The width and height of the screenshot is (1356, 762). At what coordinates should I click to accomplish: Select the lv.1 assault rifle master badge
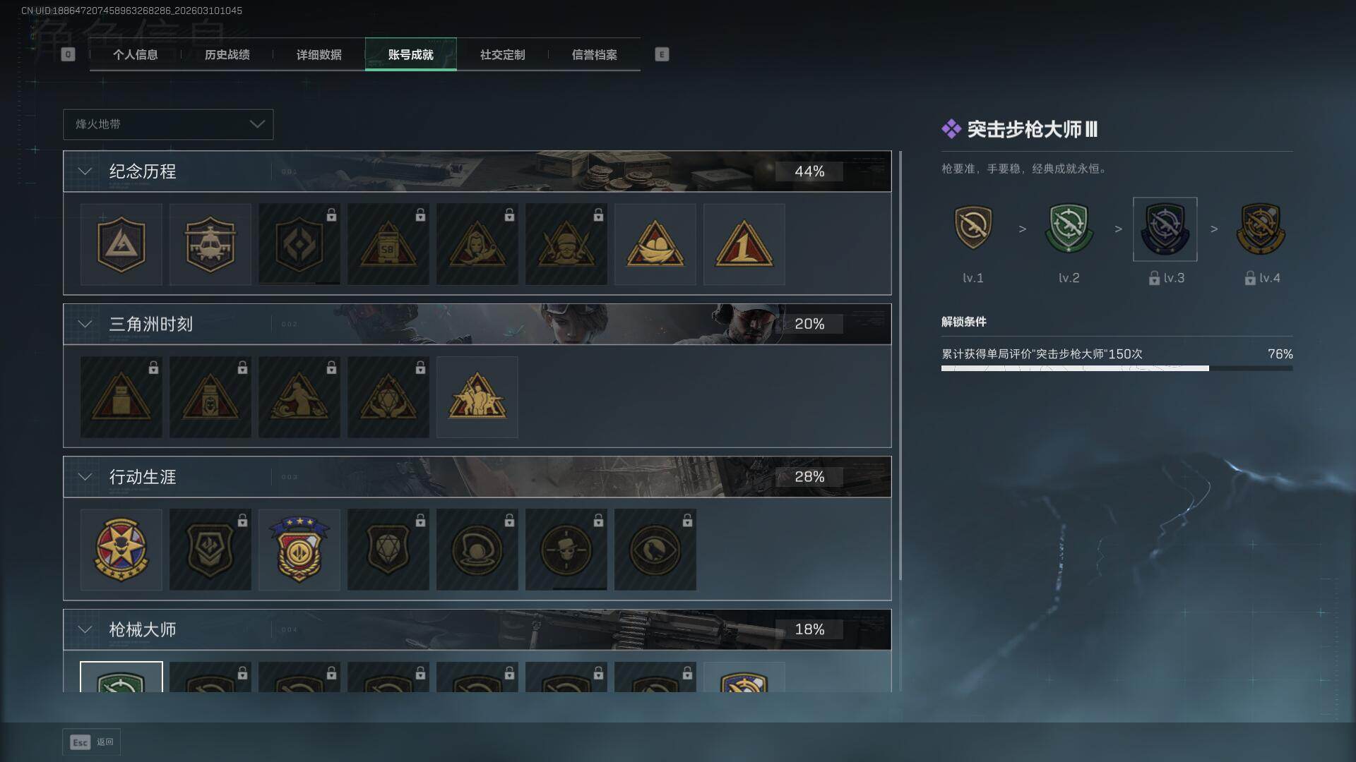(973, 228)
